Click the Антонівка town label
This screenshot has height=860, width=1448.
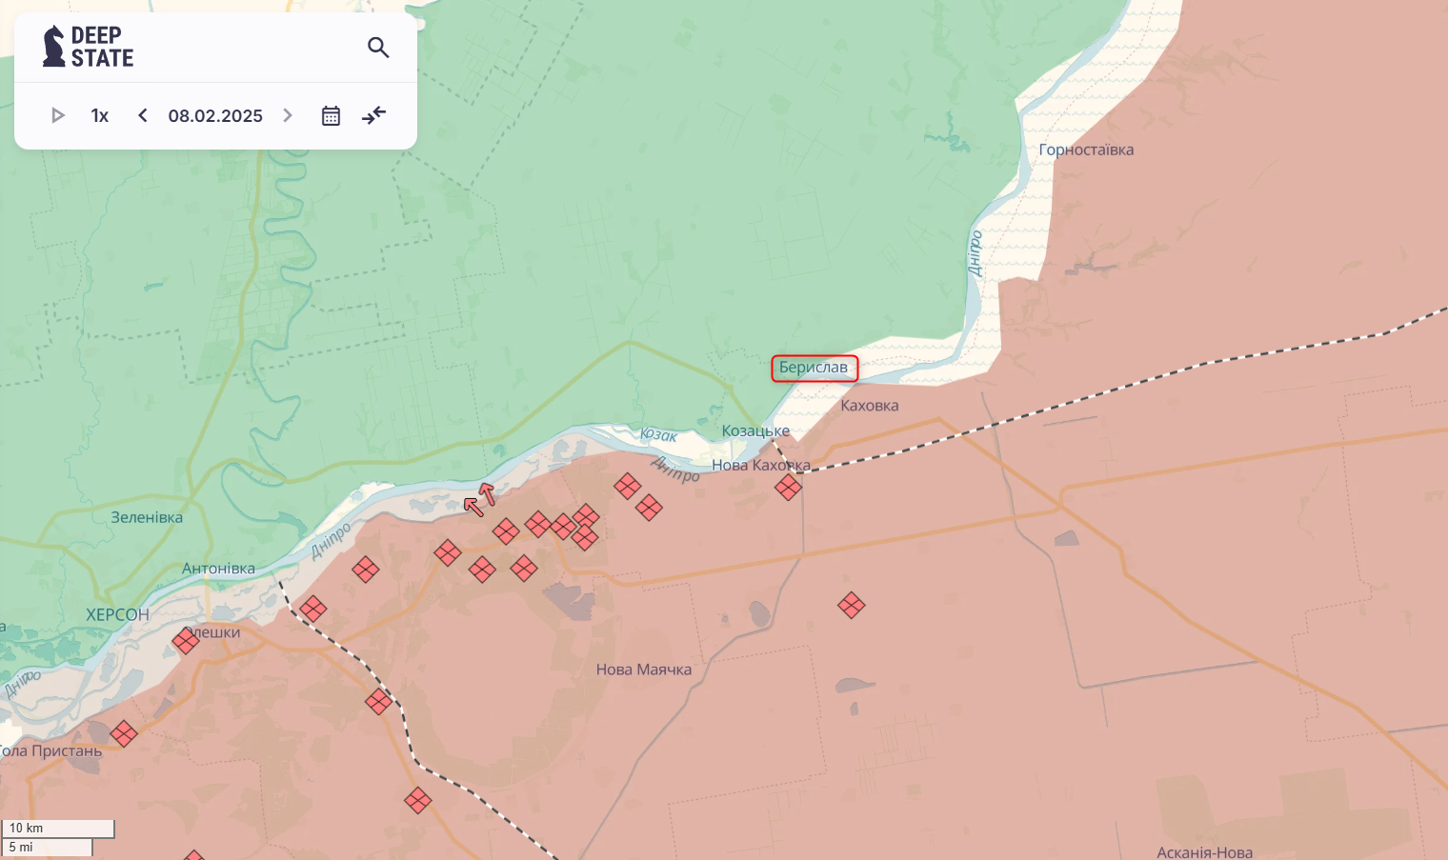coord(218,569)
